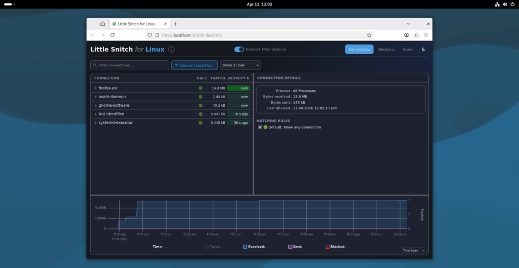Image resolution: width=519 pixels, height=268 pixels.
Task: Expand the systemd-executor connection row
Action: click(96, 122)
